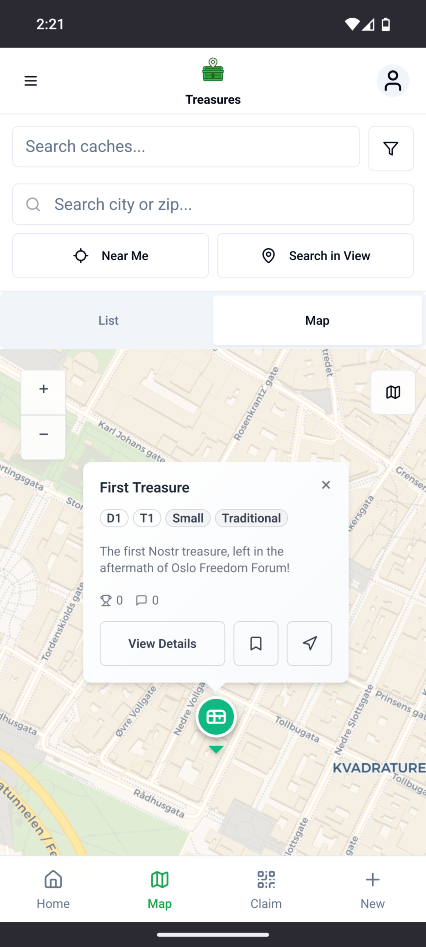
Task: Open the hamburger menu
Action: 30,81
